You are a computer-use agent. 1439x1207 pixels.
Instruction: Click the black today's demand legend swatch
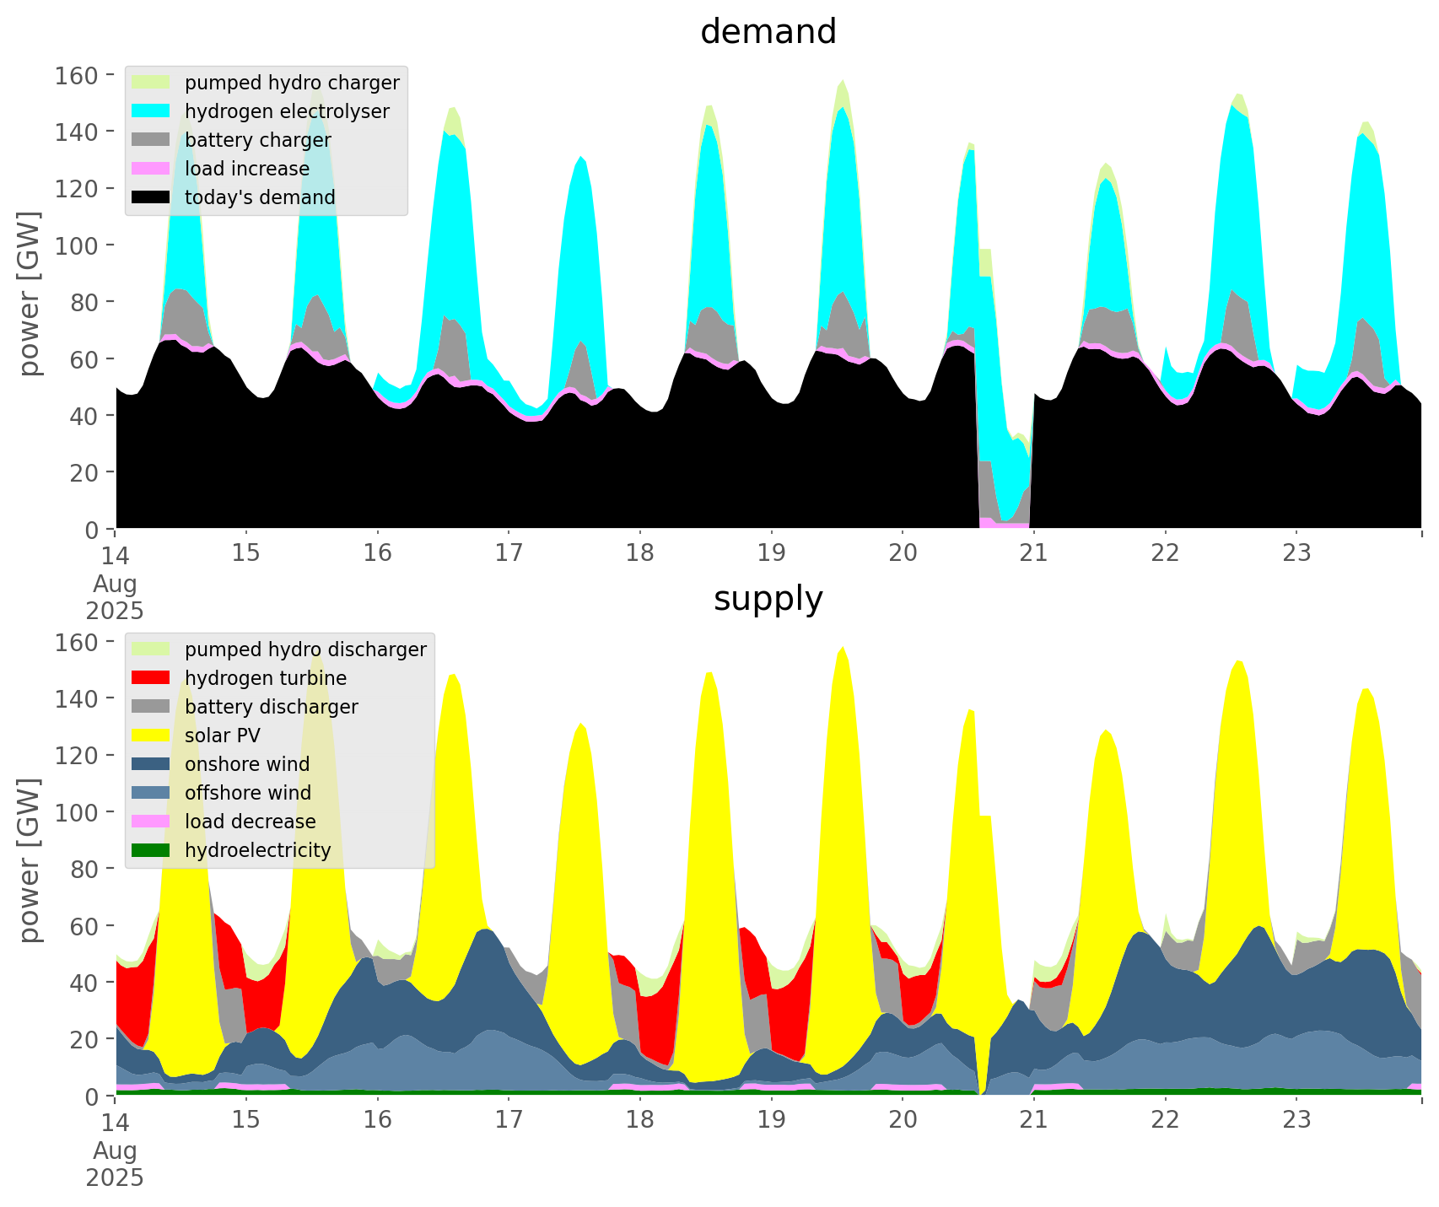click(x=152, y=197)
